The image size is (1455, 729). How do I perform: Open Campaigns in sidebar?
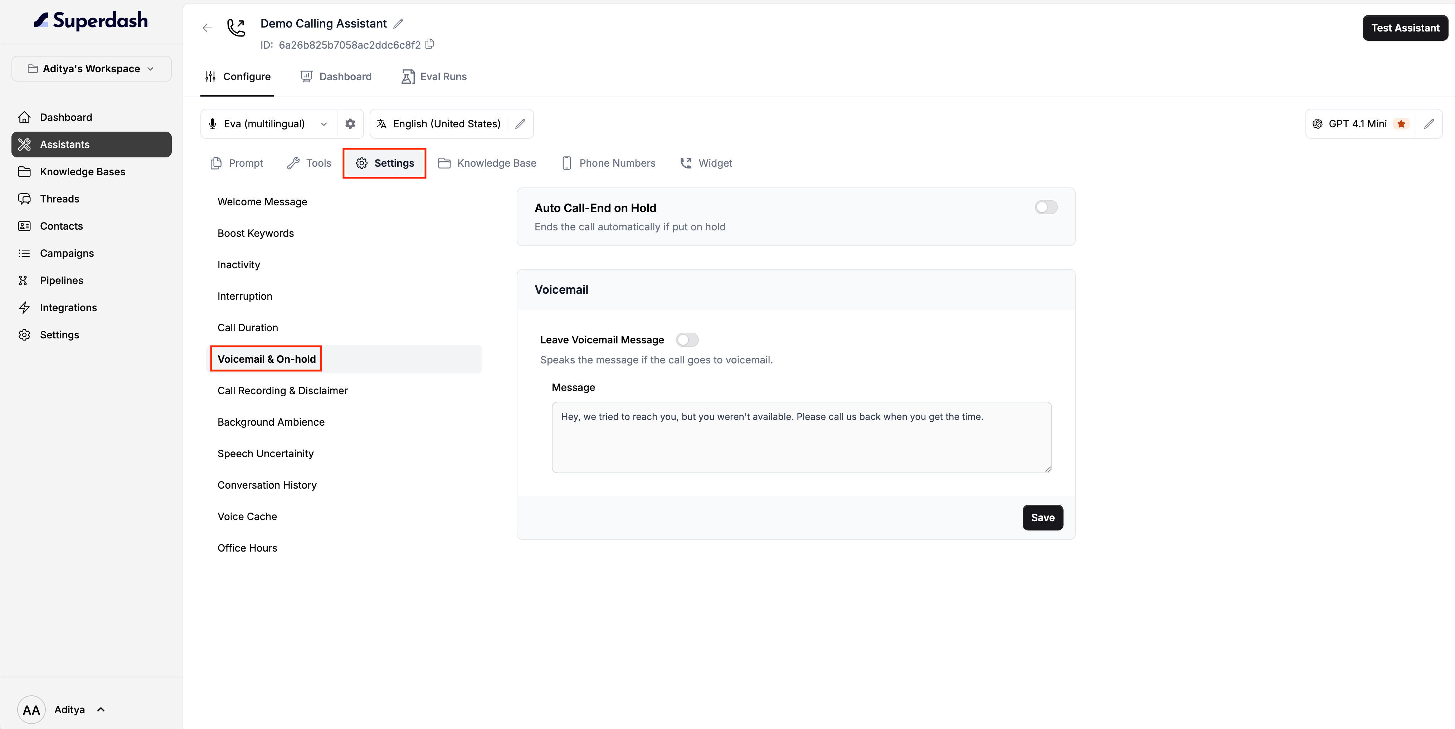(92, 253)
